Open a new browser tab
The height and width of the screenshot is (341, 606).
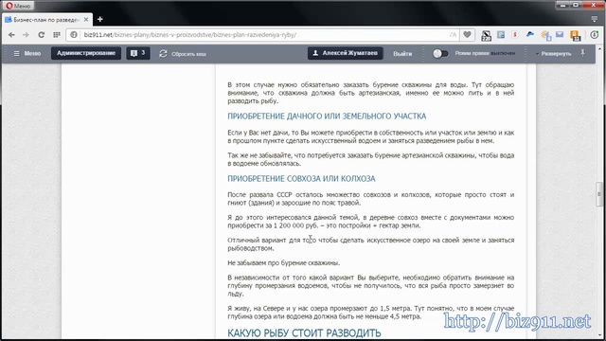[100, 19]
